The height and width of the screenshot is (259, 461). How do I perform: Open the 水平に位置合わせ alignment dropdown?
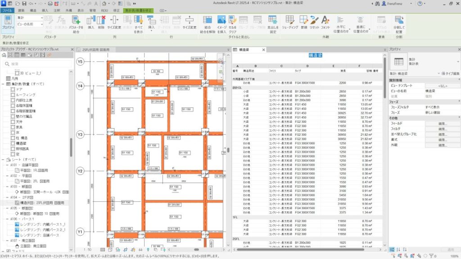[342, 23]
